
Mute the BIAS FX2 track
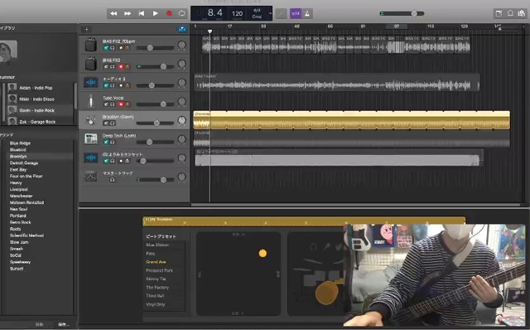click(106, 66)
